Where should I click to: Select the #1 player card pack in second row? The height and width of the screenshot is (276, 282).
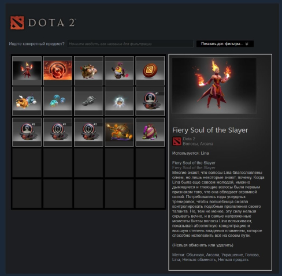tap(150, 101)
